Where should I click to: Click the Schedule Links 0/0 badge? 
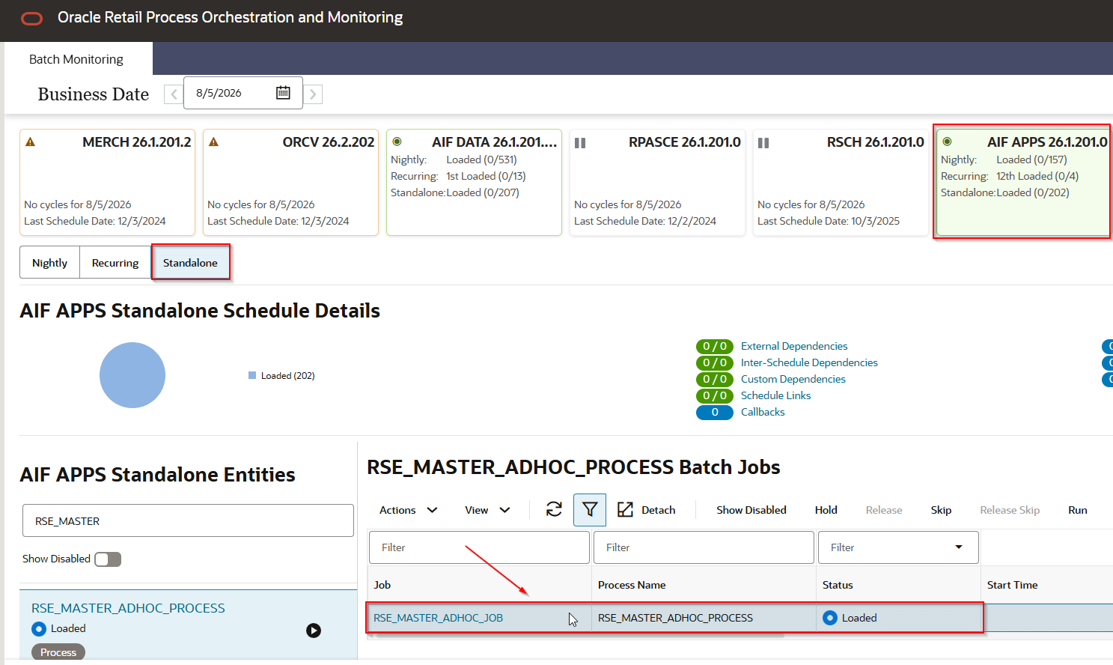pyautogui.click(x=715, y=395)
